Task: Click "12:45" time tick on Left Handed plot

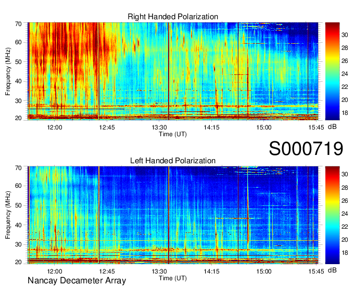Action: pos(107,271)
